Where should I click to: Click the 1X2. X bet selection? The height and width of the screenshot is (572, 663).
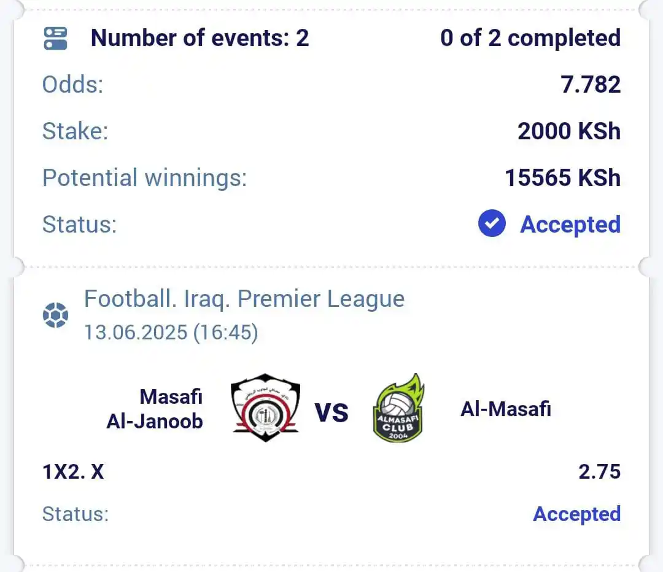(73, 472)
